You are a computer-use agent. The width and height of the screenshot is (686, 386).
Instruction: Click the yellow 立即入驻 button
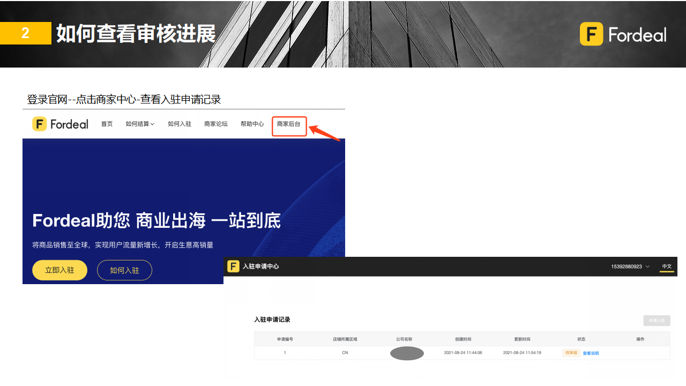(x=59, y=270)
